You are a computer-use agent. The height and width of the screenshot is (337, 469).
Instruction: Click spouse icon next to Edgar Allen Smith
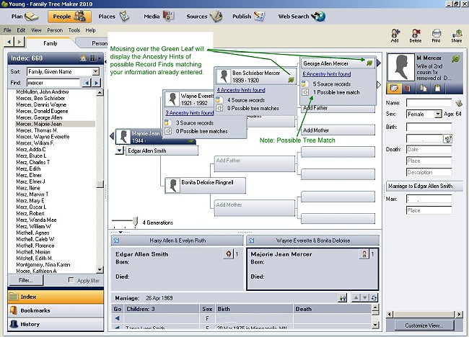click(229, 254)
